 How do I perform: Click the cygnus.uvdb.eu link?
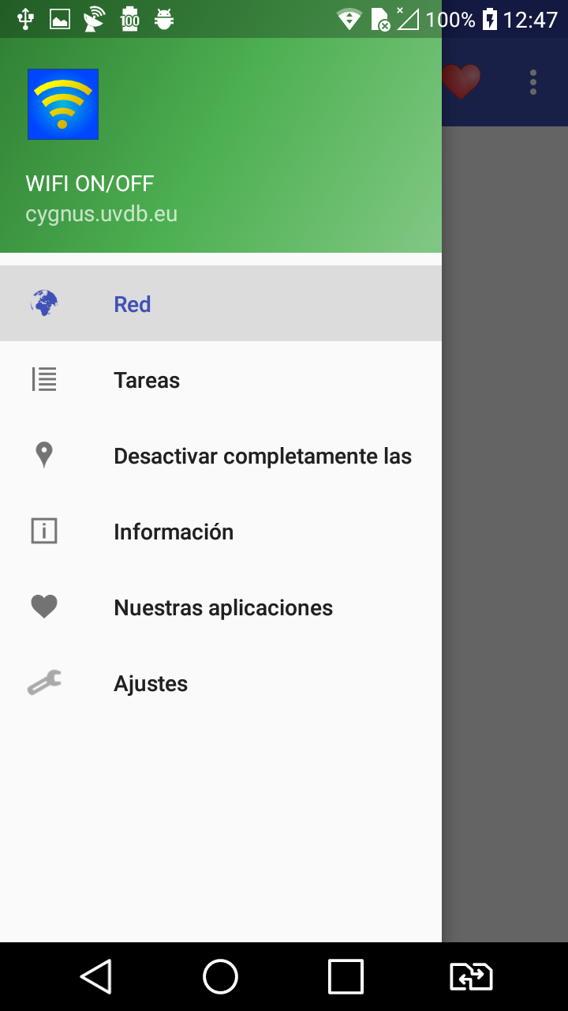tap(102, 214)
